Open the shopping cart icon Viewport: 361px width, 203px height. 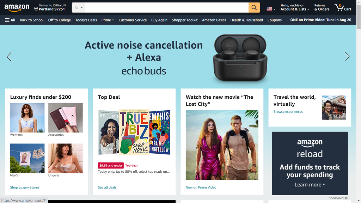click(x=343, y=8)
